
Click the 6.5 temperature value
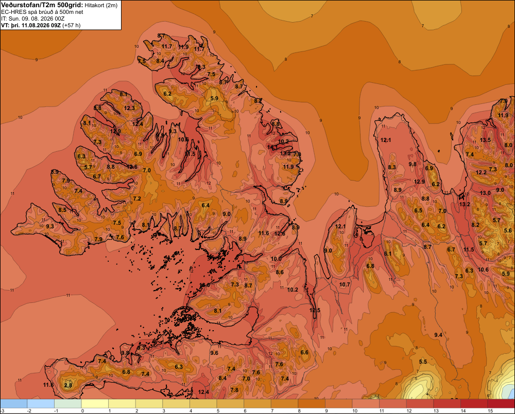[x=418, y=210]
